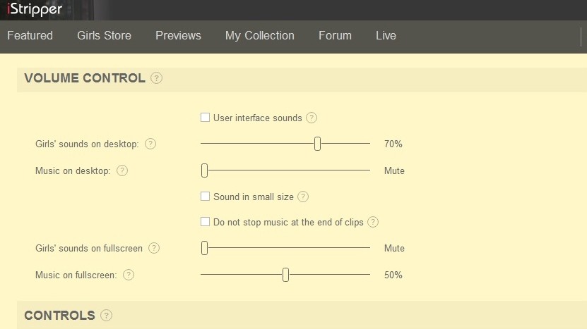Open the Girls Store tab
The image size is (587, 329).
point(104,35)
